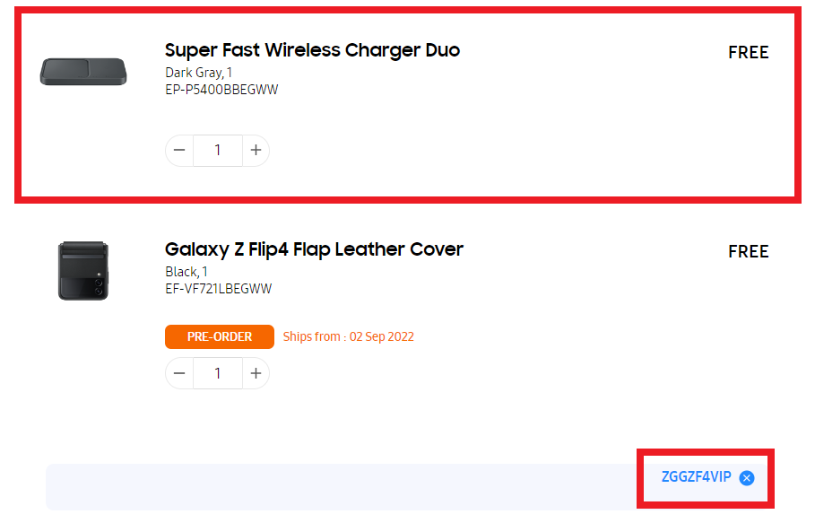Click the FREE price of Wireless Charger

click(x=748, y=53)
